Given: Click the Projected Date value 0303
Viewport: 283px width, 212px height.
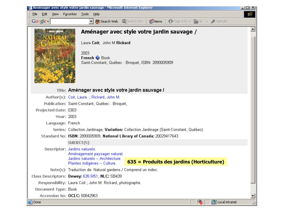Looking at the screenshot, I should pos(72,110).
